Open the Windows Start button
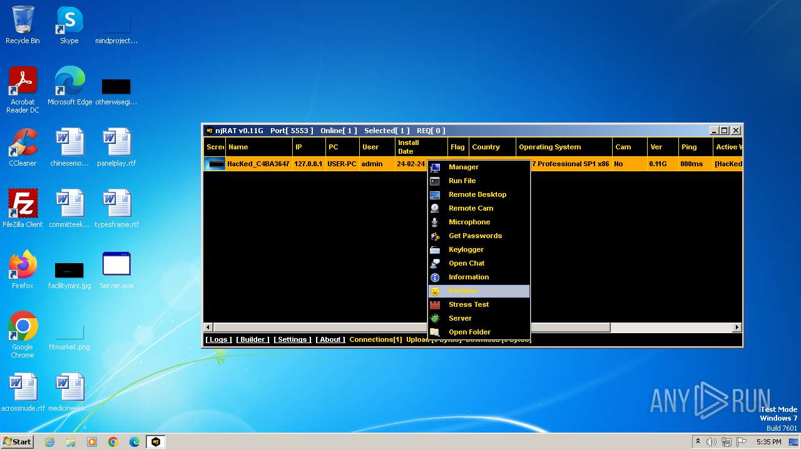Screen dimensions: 801x450 pos(18,442)
